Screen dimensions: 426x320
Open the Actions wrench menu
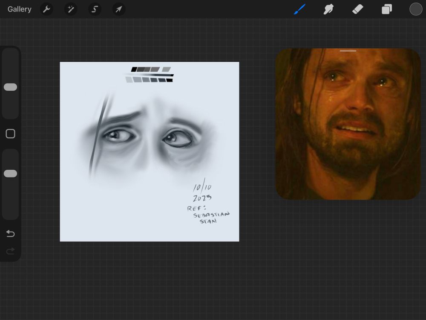46,9
